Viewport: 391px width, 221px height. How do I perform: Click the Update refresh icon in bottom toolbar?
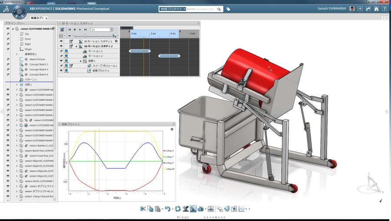178,209
